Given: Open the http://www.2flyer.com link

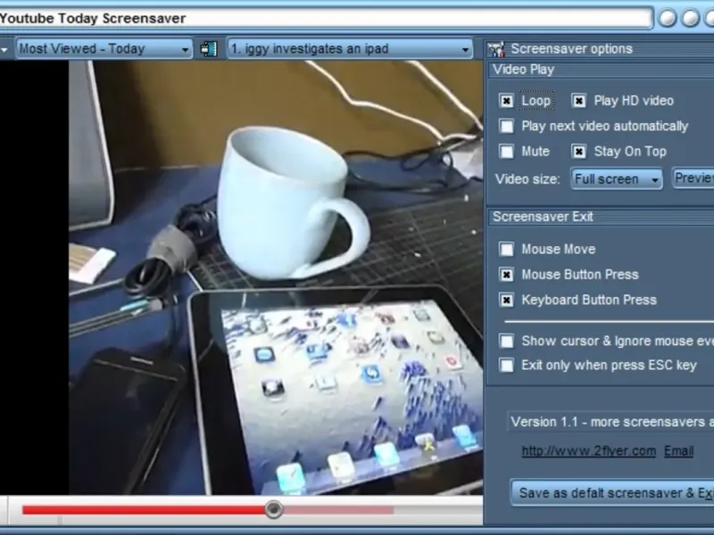Looking at the screenshot, I should point(588,451).
